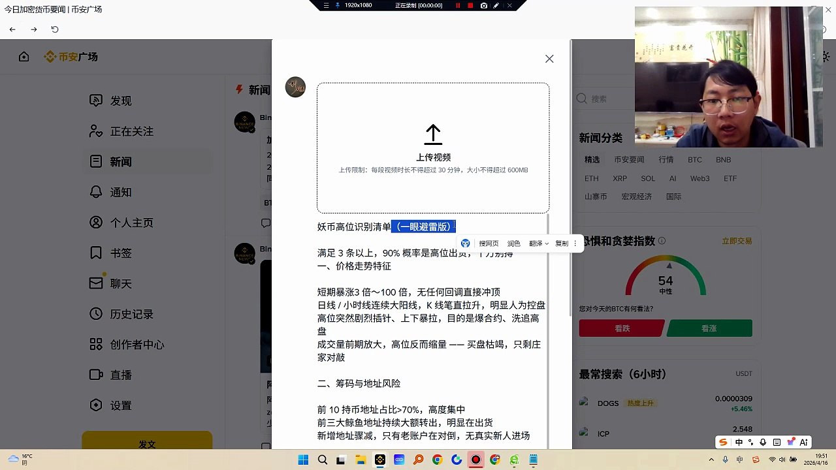Open the weather widget in taskbar
Screen dimensions: 836x470
coord(20,459)
